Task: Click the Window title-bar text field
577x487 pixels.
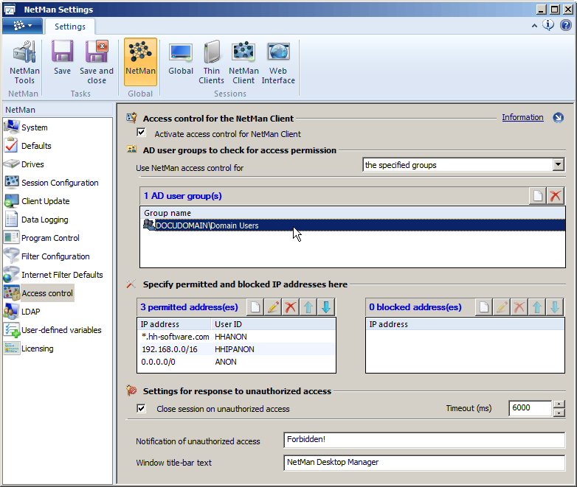Action: point(424,463)
